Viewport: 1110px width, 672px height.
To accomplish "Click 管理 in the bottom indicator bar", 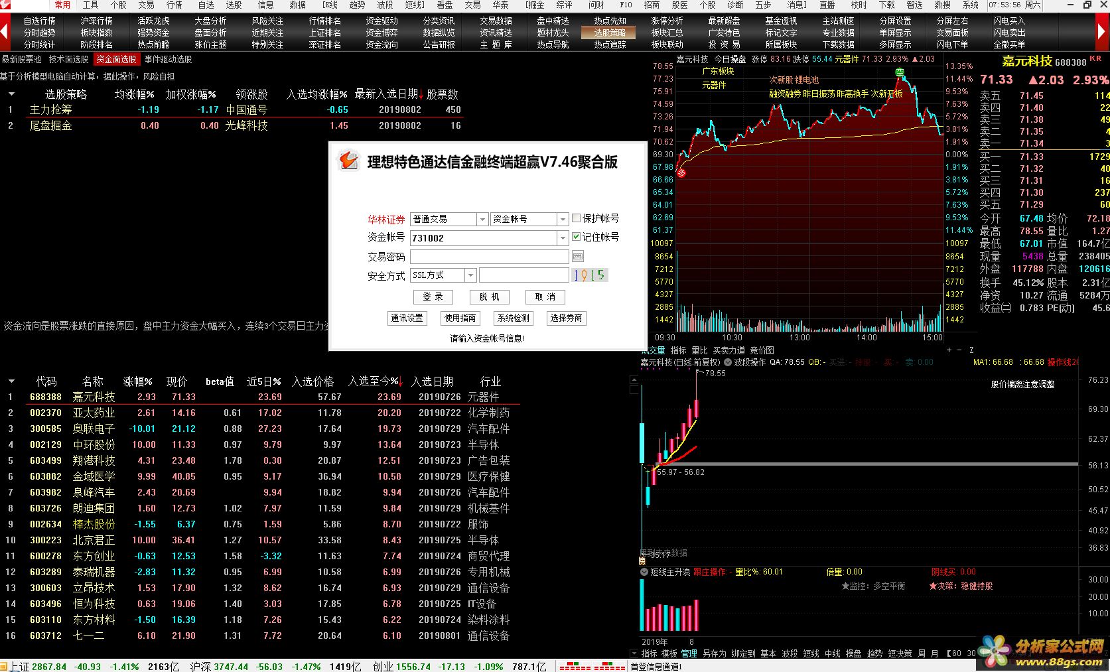I will point(689,653).
